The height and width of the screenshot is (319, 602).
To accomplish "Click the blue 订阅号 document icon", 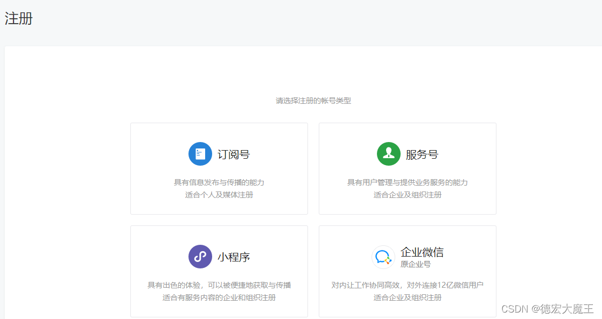I will click(200, 154).
